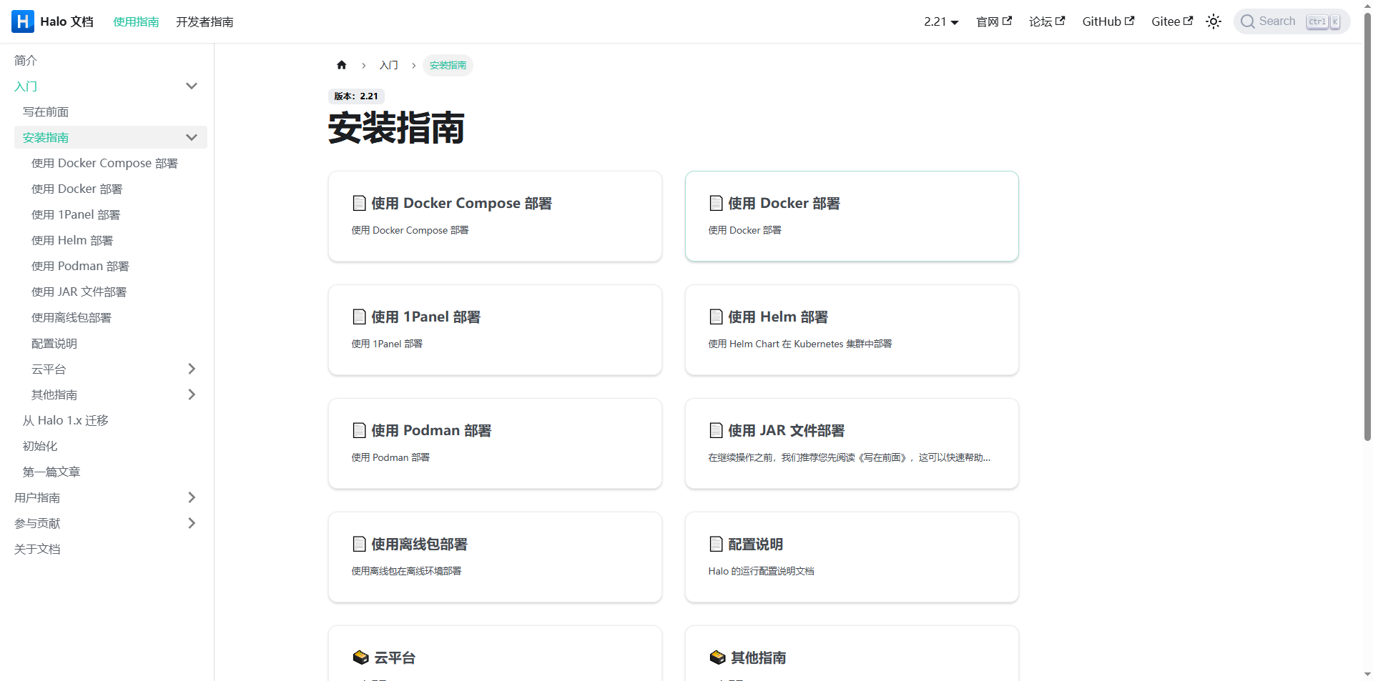Click the 入门 breadcrumb link
The width and height of the screenshot is (1373, 681).
[x=388, y=65]
